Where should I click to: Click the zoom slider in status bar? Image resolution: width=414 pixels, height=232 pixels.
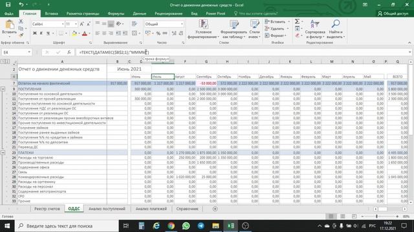[x=376, y=217]
